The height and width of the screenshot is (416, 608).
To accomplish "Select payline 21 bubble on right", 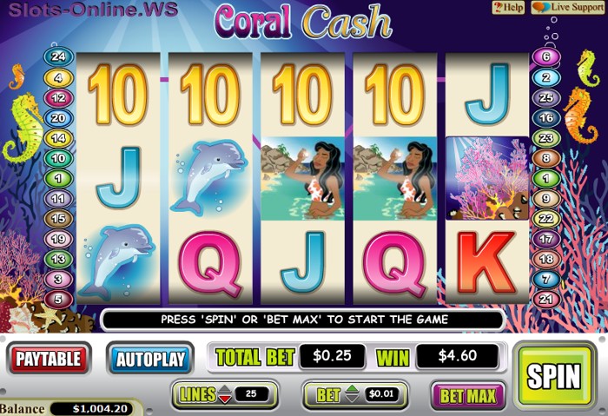I will pyautogui.click(x=546, y=300).
